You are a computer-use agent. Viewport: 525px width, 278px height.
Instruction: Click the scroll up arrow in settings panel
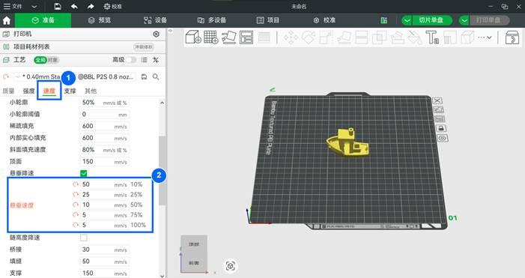[x=162, y=103]
